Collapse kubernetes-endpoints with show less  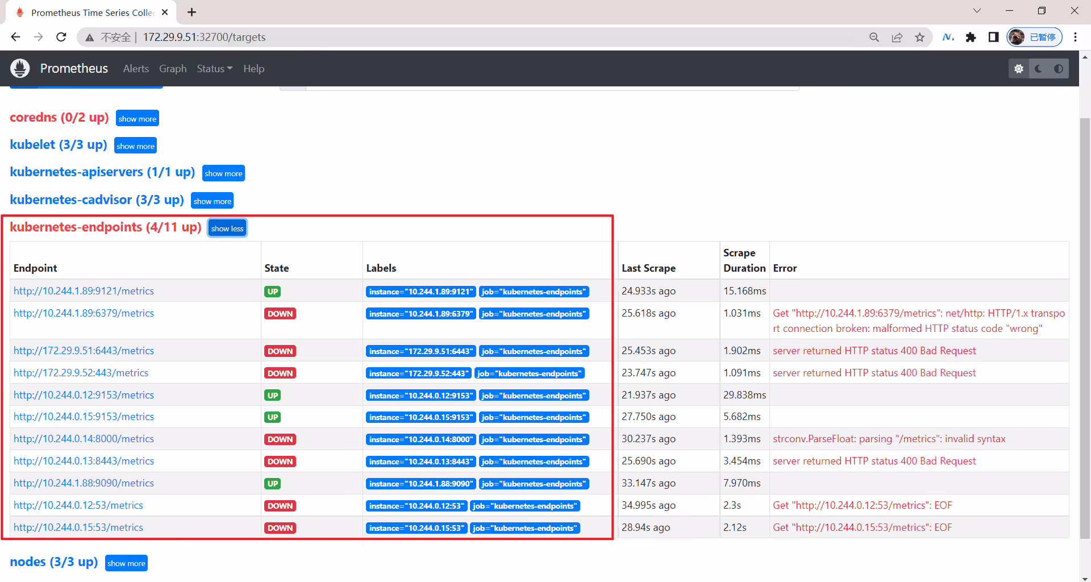pos(227,228)
